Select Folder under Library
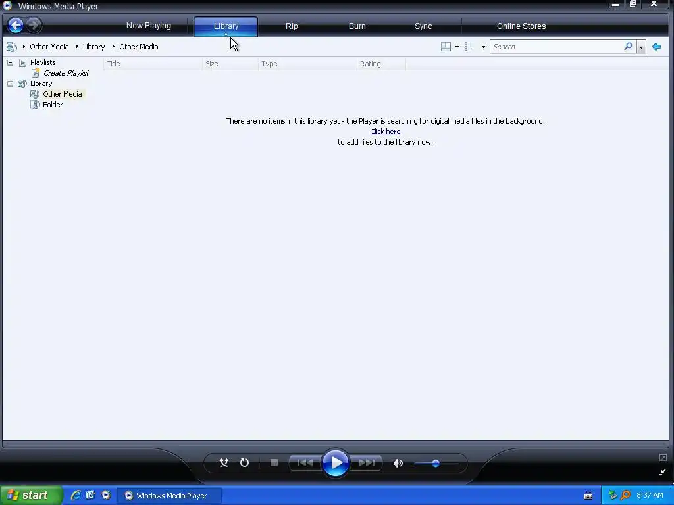This screenshot has height=505, width=674. pos(53,105)
